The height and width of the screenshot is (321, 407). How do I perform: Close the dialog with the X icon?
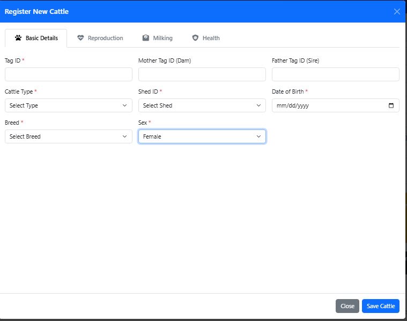pyautogui.click(x=397, y=11)
